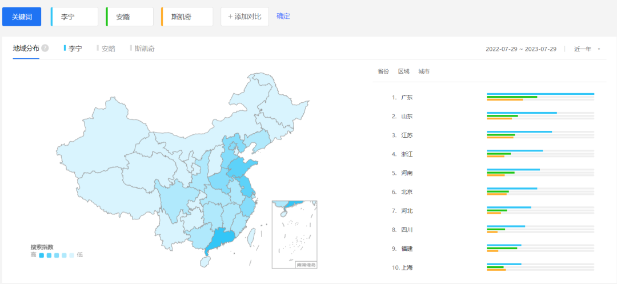Click the 确定 link
Screen dimensions: 617x284
tap(283, 16)
